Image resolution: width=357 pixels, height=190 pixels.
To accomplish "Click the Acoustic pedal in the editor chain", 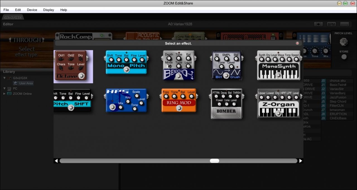I will click(x=143, y=36).
